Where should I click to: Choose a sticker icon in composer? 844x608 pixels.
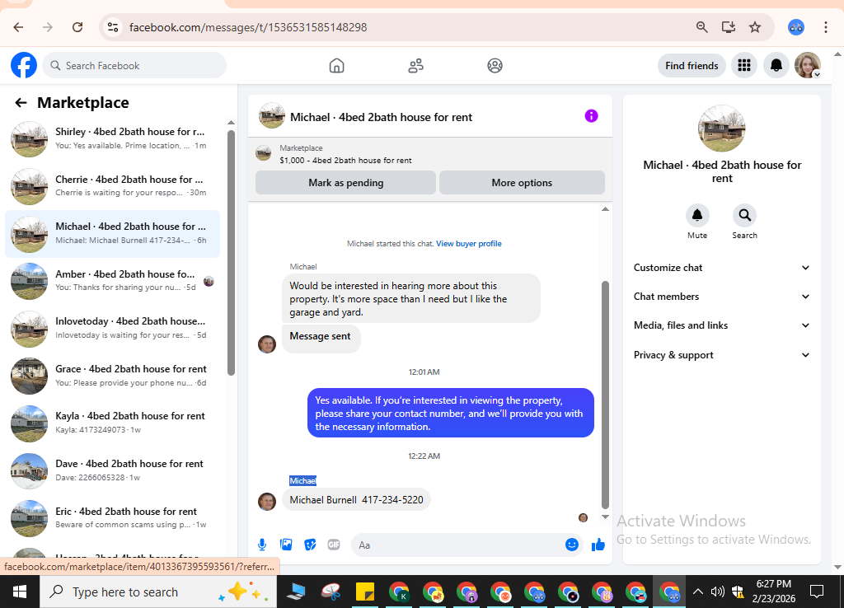pyautogui.click(x=310, y=545)
